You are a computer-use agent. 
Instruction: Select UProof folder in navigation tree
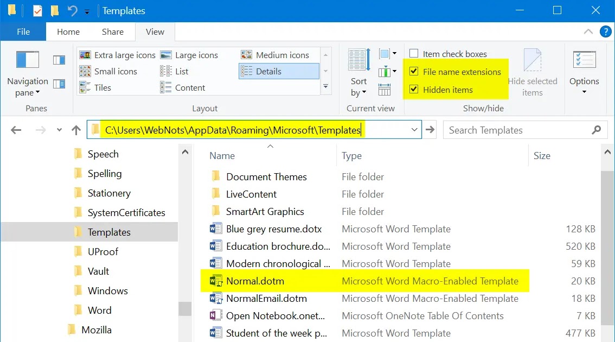pyautogui.click(x=95, y=252)
